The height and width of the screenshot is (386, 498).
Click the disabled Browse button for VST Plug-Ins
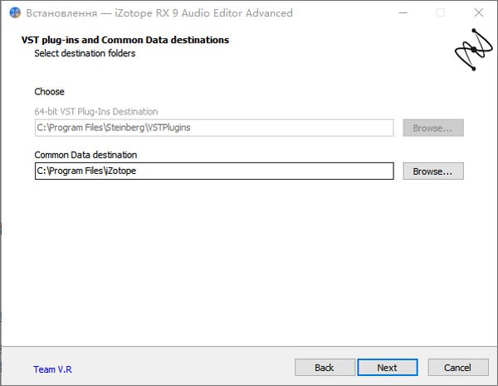(x=432, y=128)
